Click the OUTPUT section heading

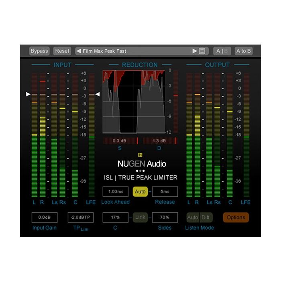(217, 65)
